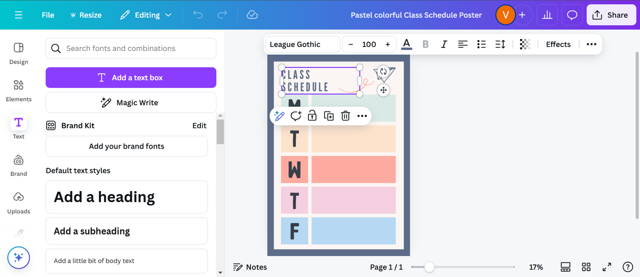Duplicate the selected element
Image resolution: width=640 pixels, height=277 pixels.
(x=328, y=116)
